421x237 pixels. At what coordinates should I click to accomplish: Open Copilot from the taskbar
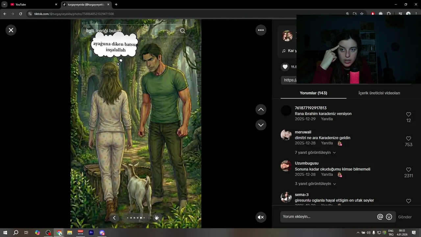pyautogui.click(x=37, y=233)
